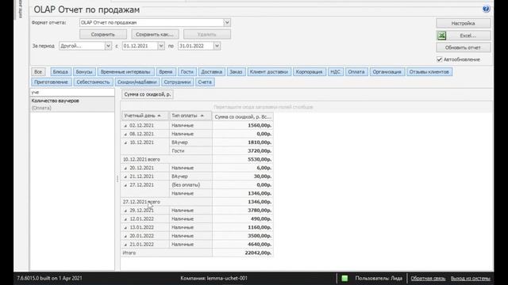
Task: Collapse the 12.01.2022 row
Action: (x=125, y=219)
